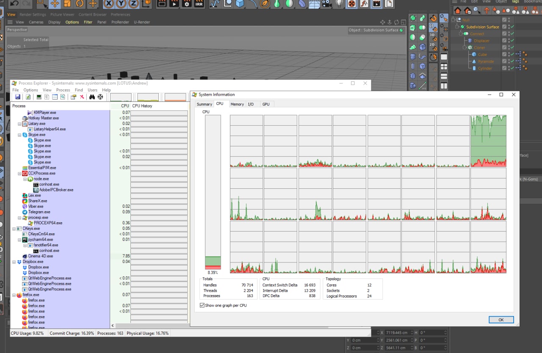The width and height of the screenshot is (542, 353).
Task: Choose the single-view layout icon
Action: click(444, 57)
